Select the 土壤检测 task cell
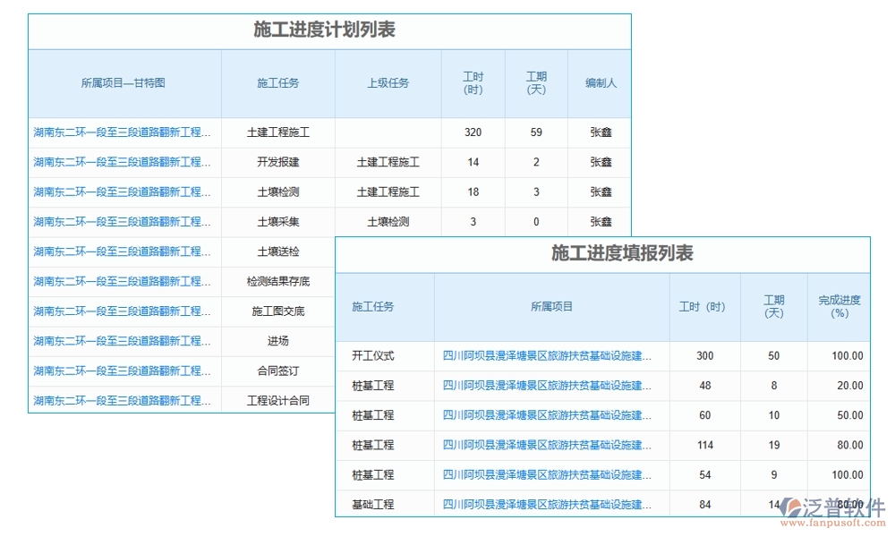Viewport: 895px width, 537px height. [x=279, y=192]
